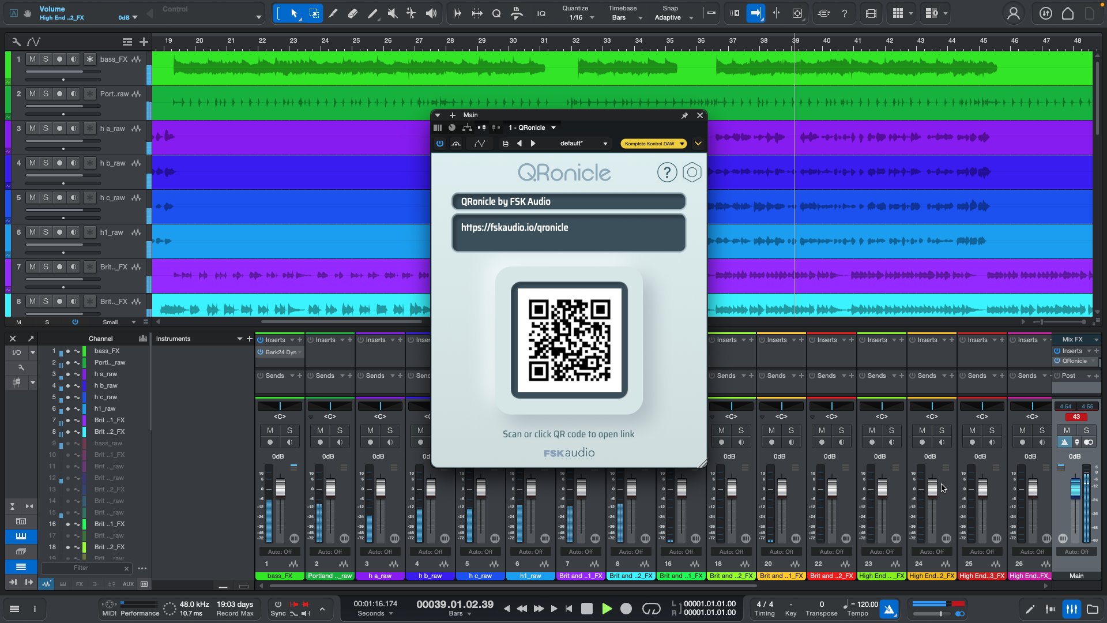
Task: Record-arm the h a_raw track
Action: 59,129
